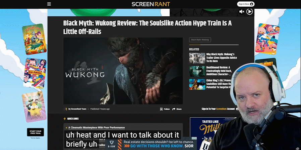
Task: Open Elden Ring's DLC related article
Action: 219,84
